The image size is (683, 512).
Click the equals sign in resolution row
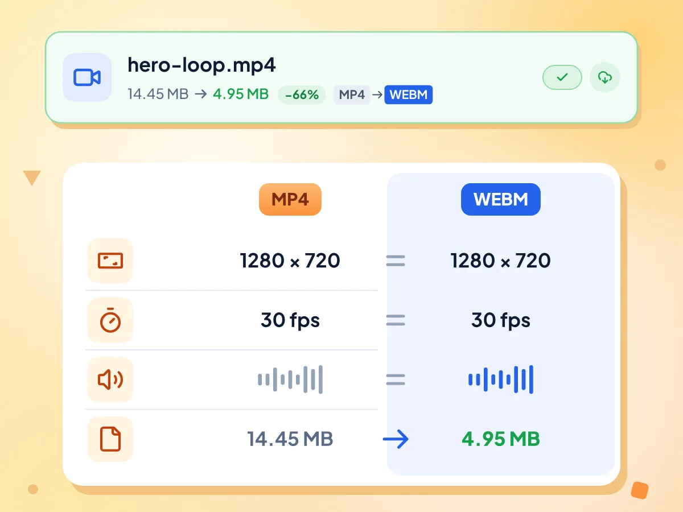tap(396, 261)
